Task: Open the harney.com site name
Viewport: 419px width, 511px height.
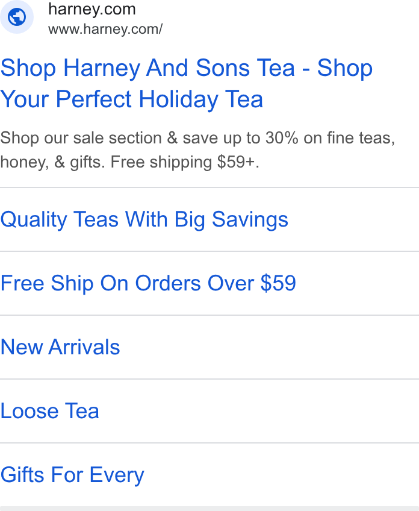Action: coord(92,9)
